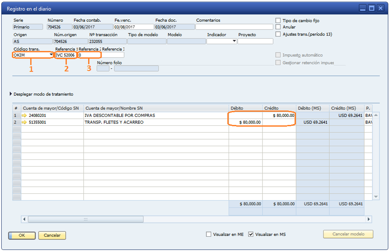Click link arrow for account 24080201

(x=24, y=115)
